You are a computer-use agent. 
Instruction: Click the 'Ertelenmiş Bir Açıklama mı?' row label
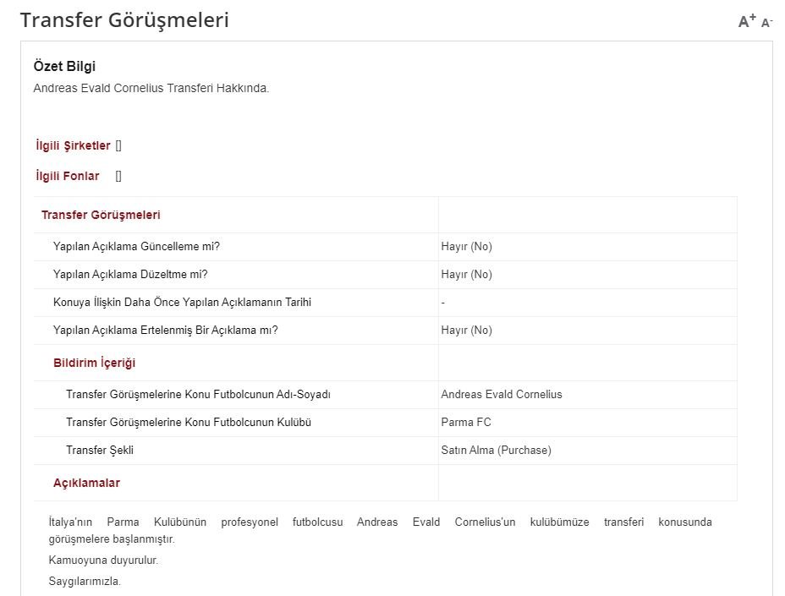(x=165, y=330)
